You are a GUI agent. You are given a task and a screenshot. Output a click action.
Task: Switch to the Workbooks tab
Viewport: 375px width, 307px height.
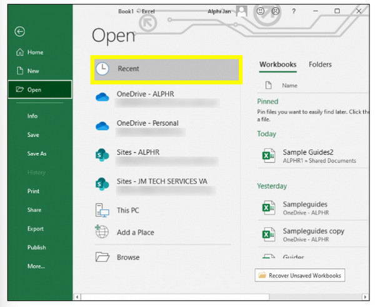pos(277,64)
